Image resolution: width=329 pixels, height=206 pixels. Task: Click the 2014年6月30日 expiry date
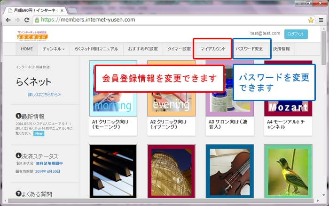pos(47,171)
